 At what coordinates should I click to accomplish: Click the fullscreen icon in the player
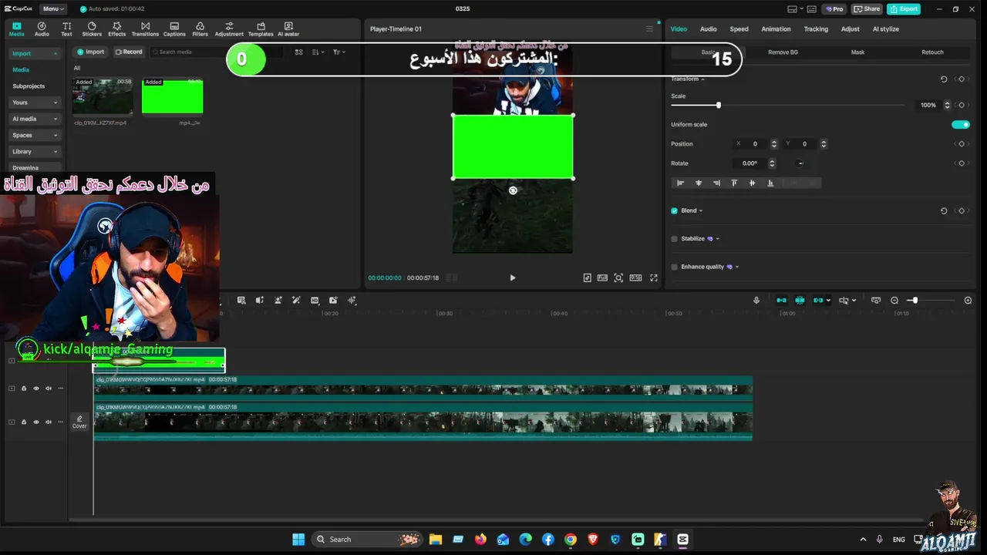click(654, 277)
